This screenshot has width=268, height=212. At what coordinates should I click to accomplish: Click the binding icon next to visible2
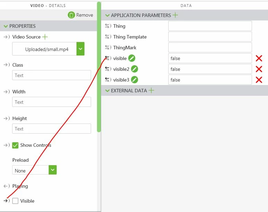[x=108, y=69]
